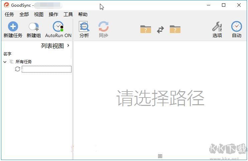Image resolution: width=248 pixels, height=161 pixels.
Task: Click the GoodSync logo in title bar
Action: pyautogui.click(x=7, y=5)
